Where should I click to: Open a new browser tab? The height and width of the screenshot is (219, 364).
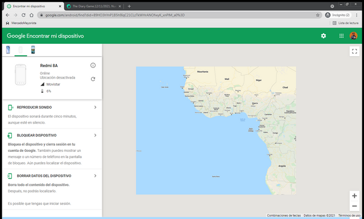click(129, 6)
